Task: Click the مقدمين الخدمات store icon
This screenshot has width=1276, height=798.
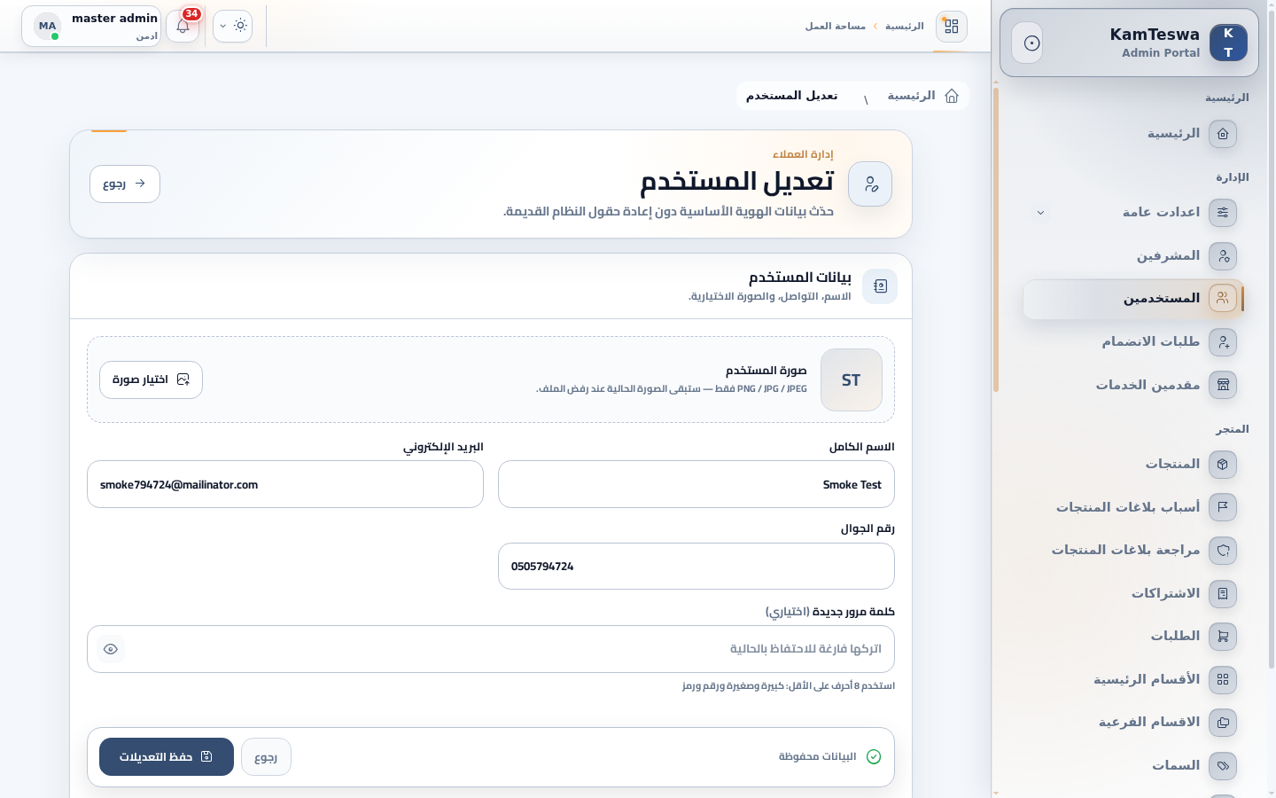Action: 1223,385
